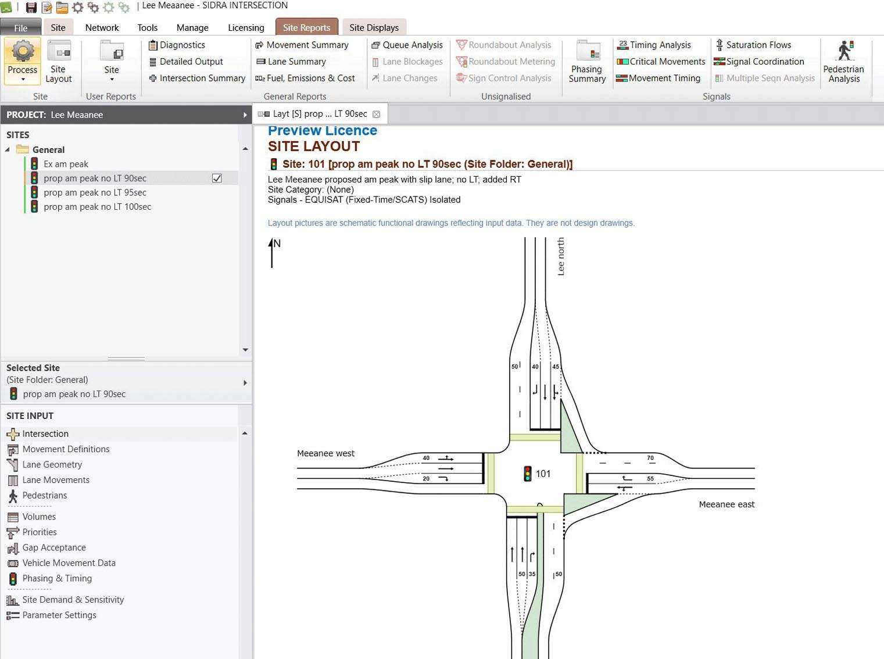The width and height of the screenshot is (884, 659).
Task: Select the Ex am peak site
Action: pyautogui.click(x=66, y=164)
